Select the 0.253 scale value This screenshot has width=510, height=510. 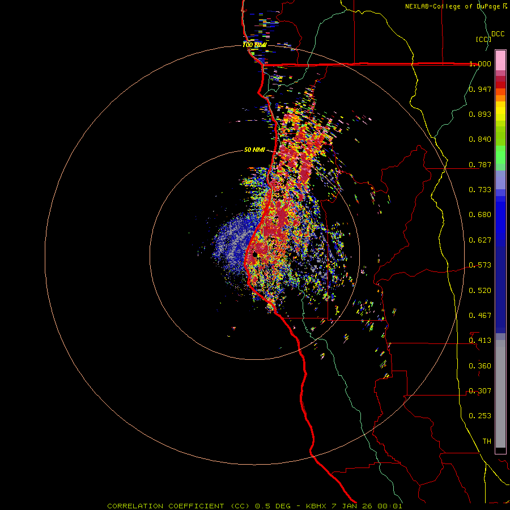coord(480,416)
